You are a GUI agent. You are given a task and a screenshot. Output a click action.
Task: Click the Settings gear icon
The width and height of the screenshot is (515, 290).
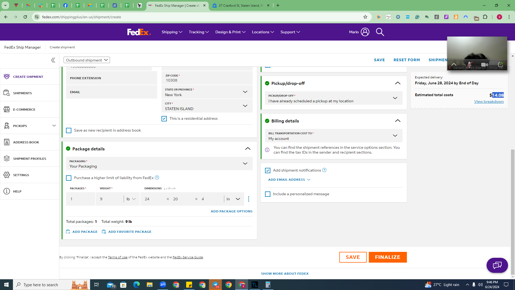click(7, 175)
